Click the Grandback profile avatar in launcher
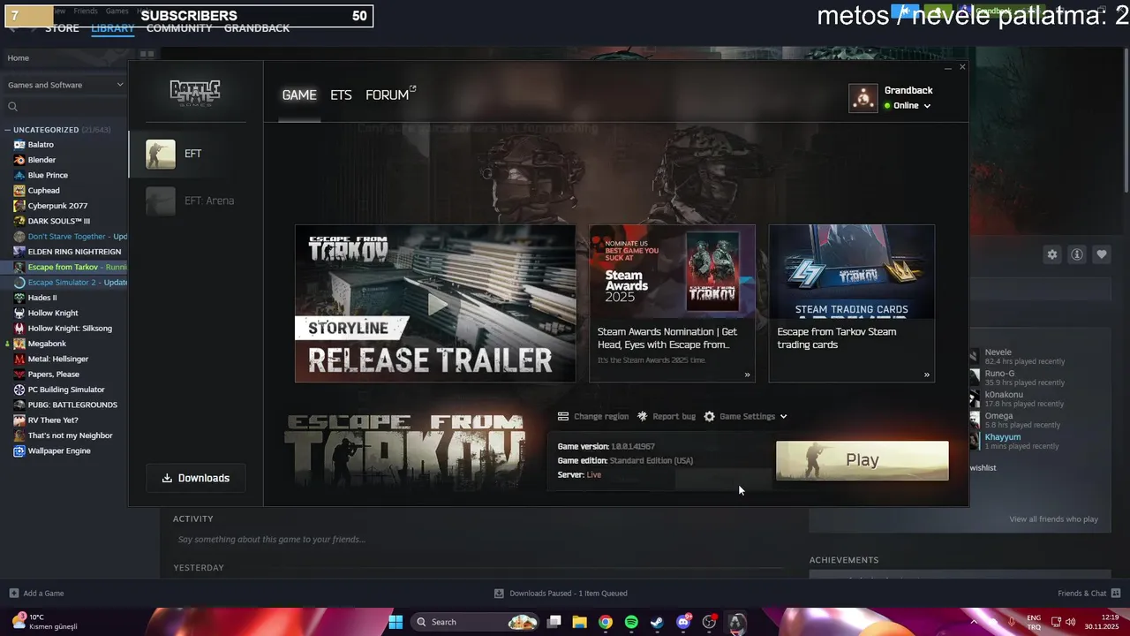 point(863,98)
